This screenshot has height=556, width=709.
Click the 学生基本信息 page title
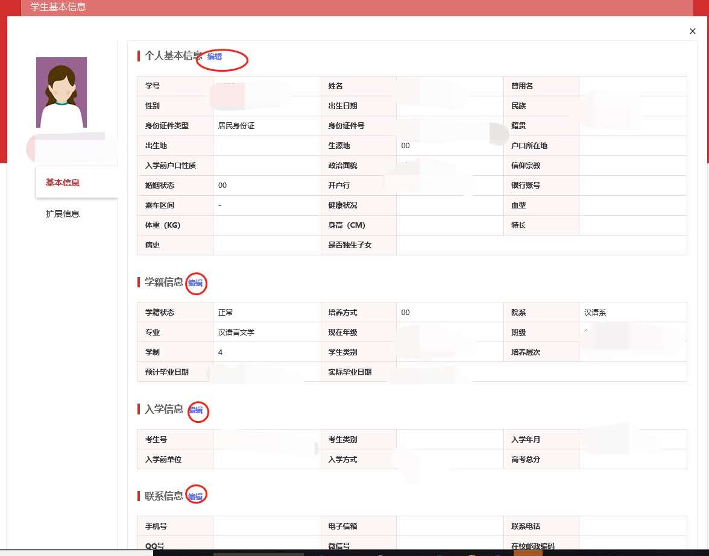58,7
